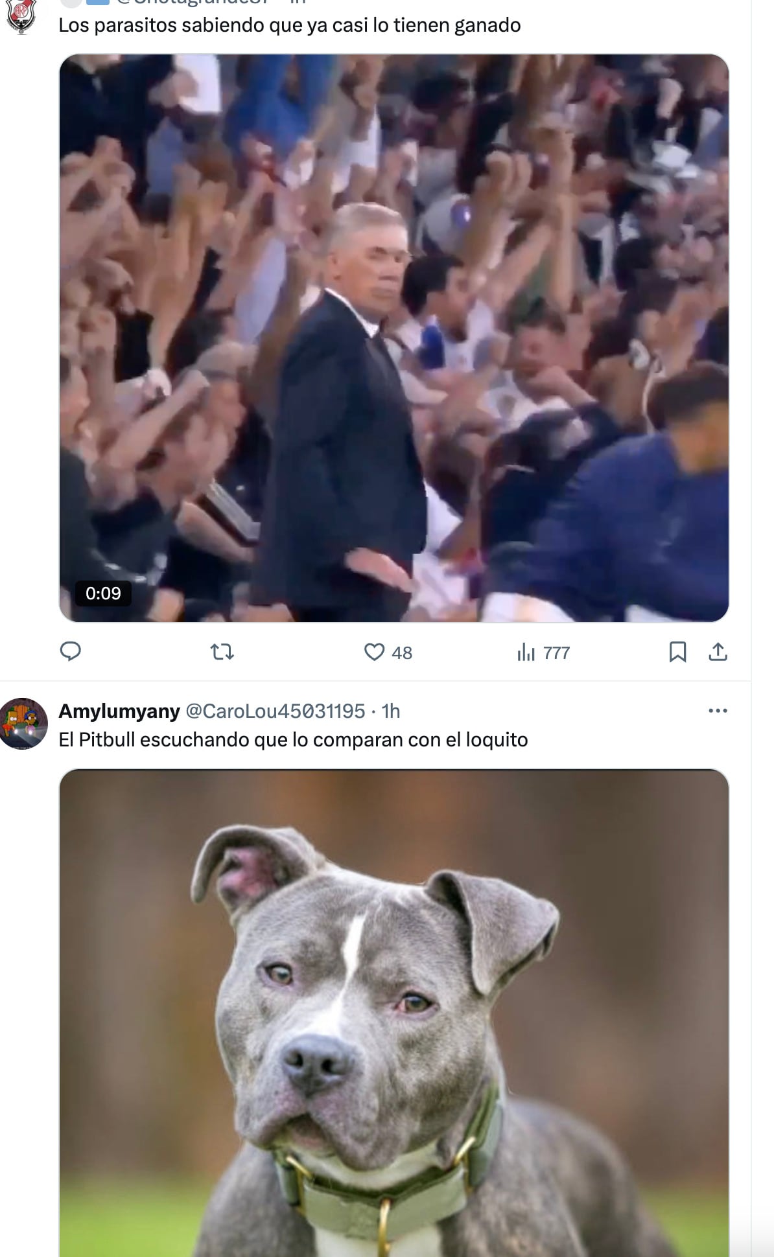Open Amylumyany's profile picture
Screen dimensions: 774x1257
[x=24, y=723]
